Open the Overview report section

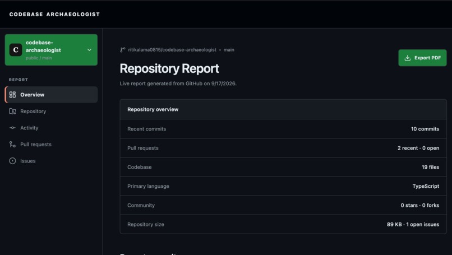point(51,95)
